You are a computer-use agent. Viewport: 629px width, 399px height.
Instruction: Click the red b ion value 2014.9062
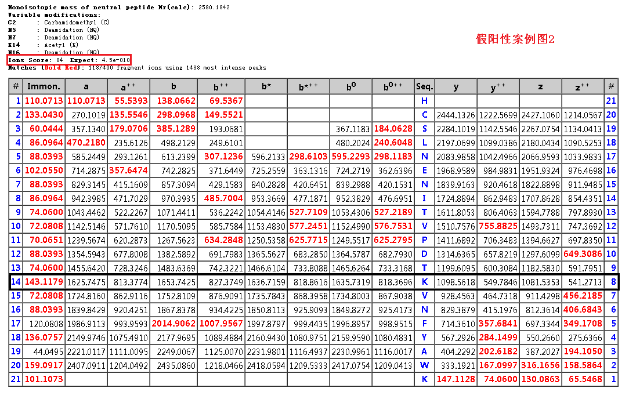click(x=173, y=324)
